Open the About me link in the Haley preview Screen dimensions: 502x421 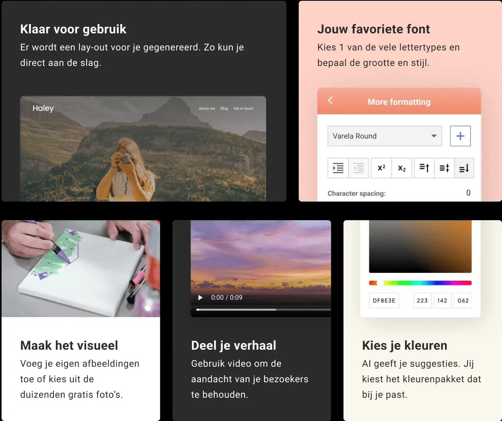tap(207, 109)
